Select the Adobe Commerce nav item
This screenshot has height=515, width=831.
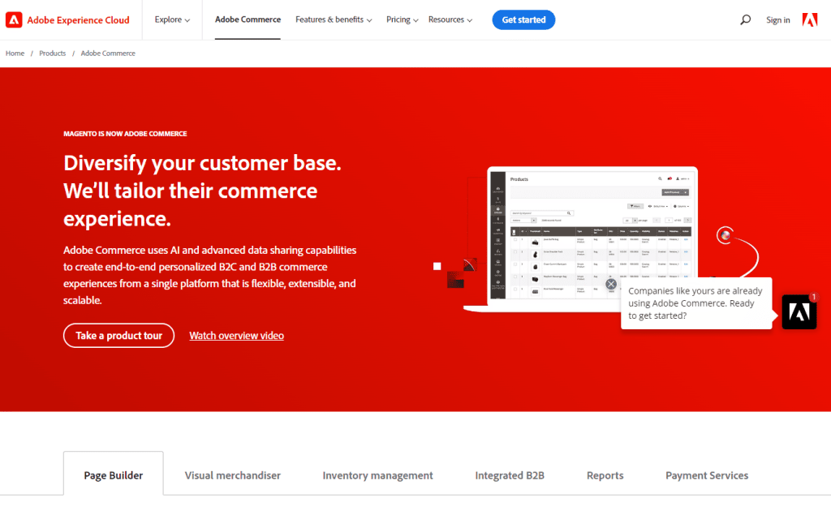(x=248, y=19)
